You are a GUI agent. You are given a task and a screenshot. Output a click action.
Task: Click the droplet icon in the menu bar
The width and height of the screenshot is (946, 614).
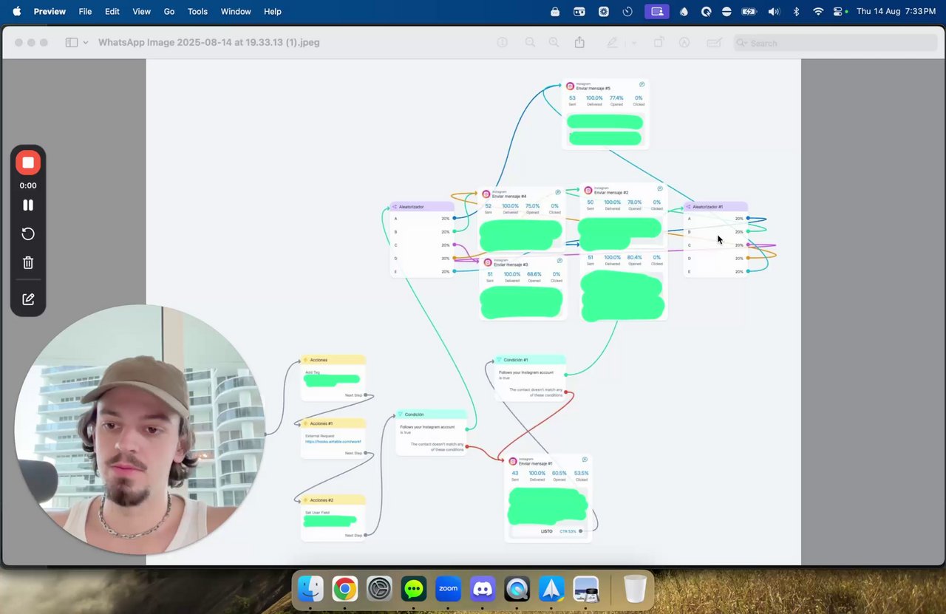(x=684, y=11)
